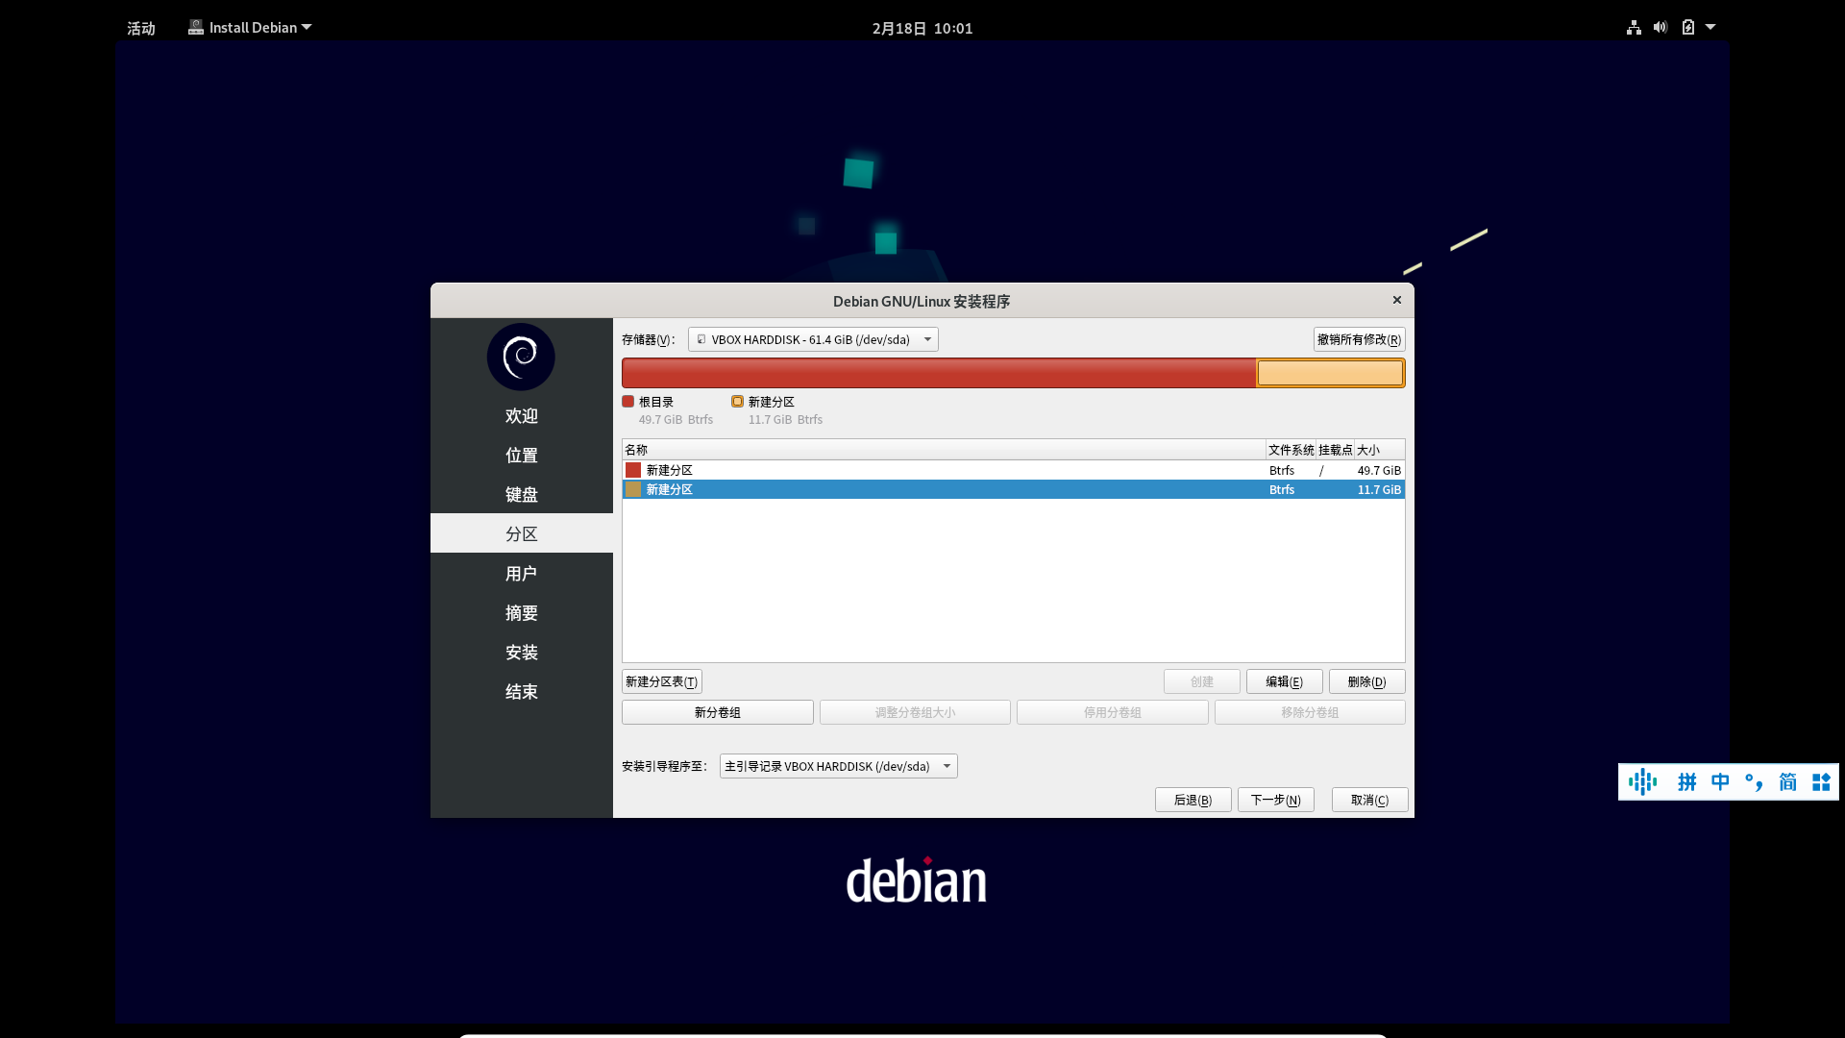1845x1038 pixels.
Task: Click the Debian swirl logo in sidebar
Action: pos(520,357)
